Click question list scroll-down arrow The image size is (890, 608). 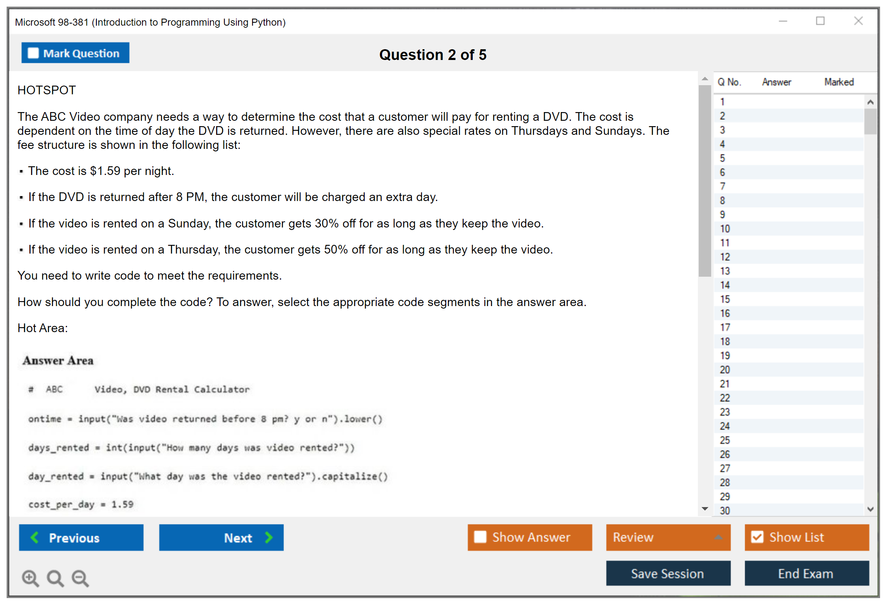870,509
